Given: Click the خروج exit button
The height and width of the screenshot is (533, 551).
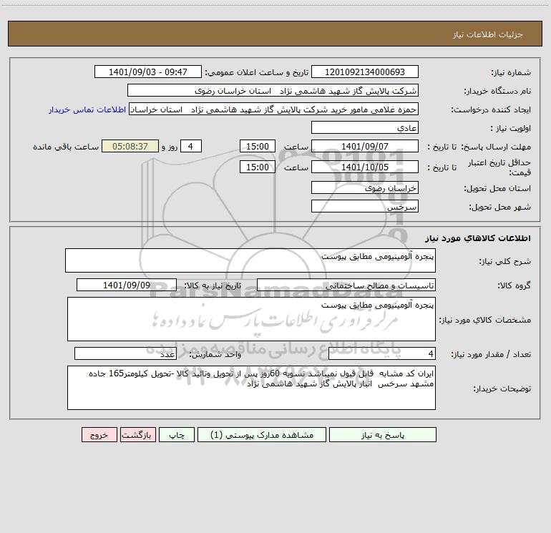Looking at the screenshot, I should 99,434.
